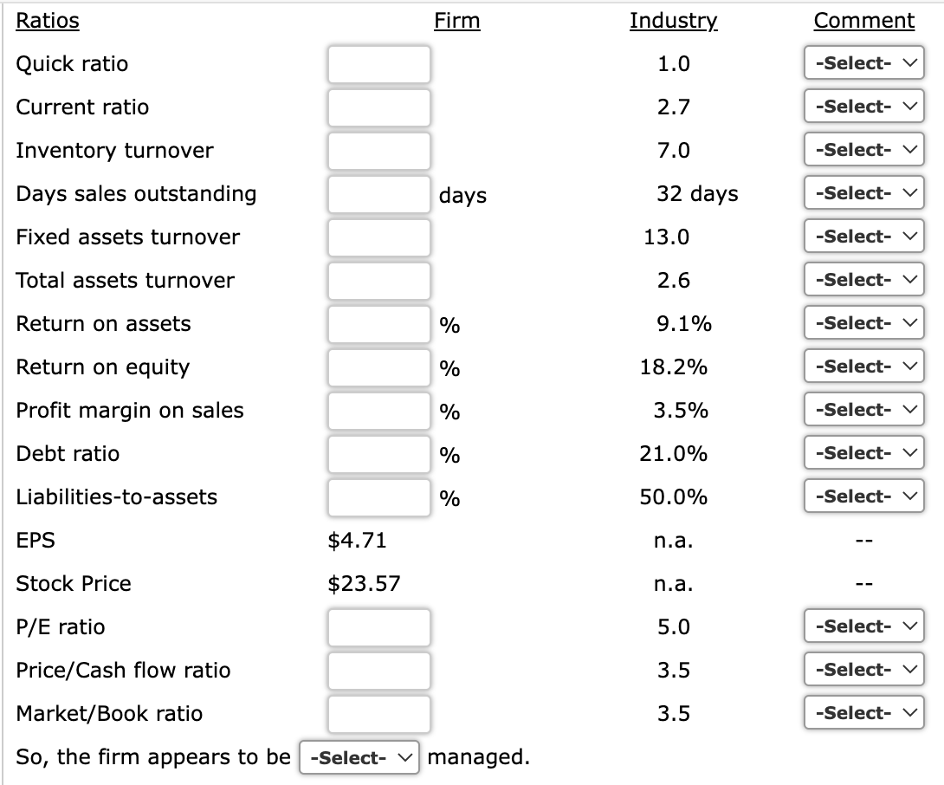
Task: Open the Return on equity comment dropdown
Action: 863,366
